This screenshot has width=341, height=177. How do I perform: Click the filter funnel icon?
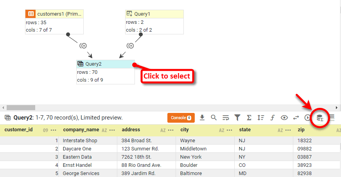coord(237,118)
